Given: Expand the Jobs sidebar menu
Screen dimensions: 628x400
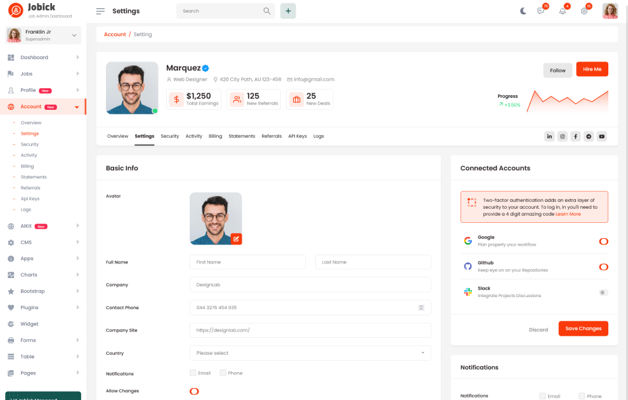Looking at the screenshot, I should tap(44, 74).
